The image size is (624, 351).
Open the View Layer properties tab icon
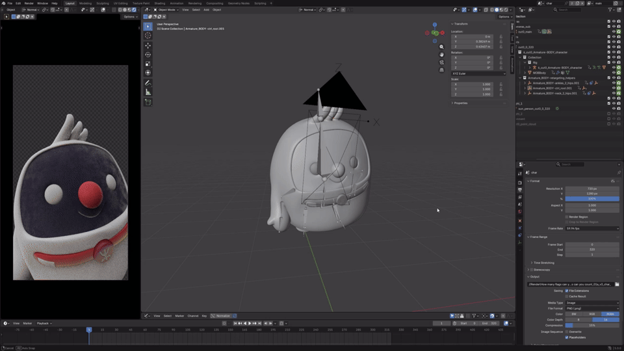click(520, 197)
